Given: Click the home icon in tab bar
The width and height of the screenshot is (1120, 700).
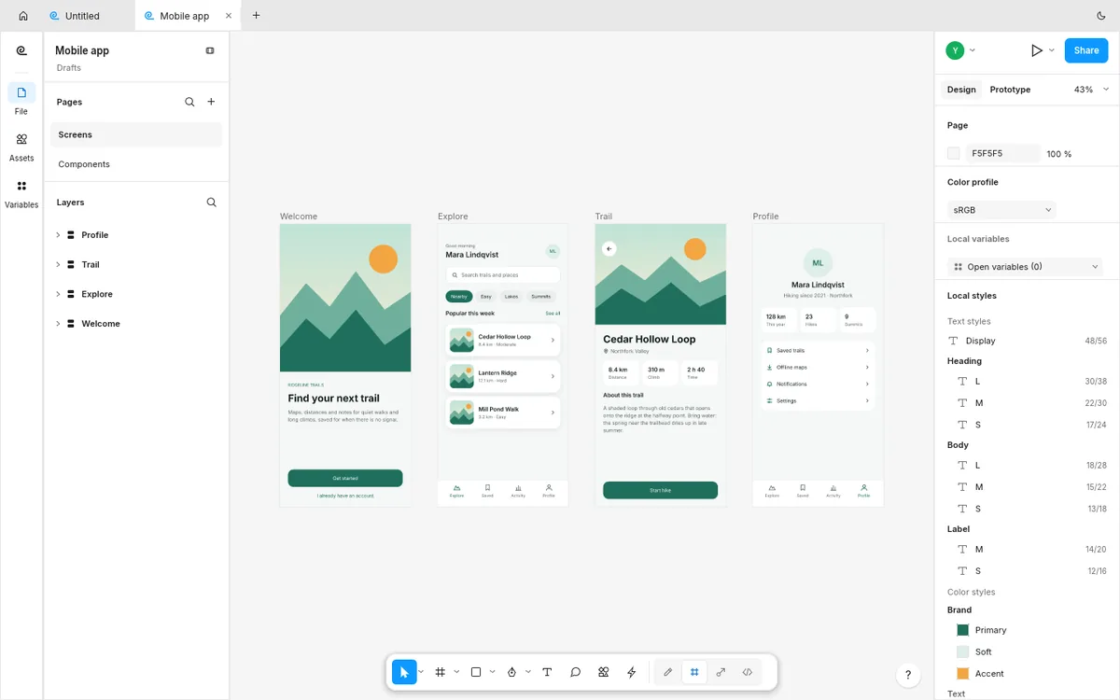Looking at the screenshot, I should (23, 16).
